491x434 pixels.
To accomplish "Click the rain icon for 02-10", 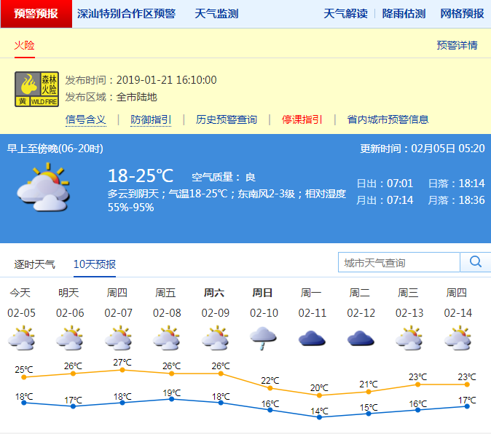I will pyautogui.click(x=262, y=337).
